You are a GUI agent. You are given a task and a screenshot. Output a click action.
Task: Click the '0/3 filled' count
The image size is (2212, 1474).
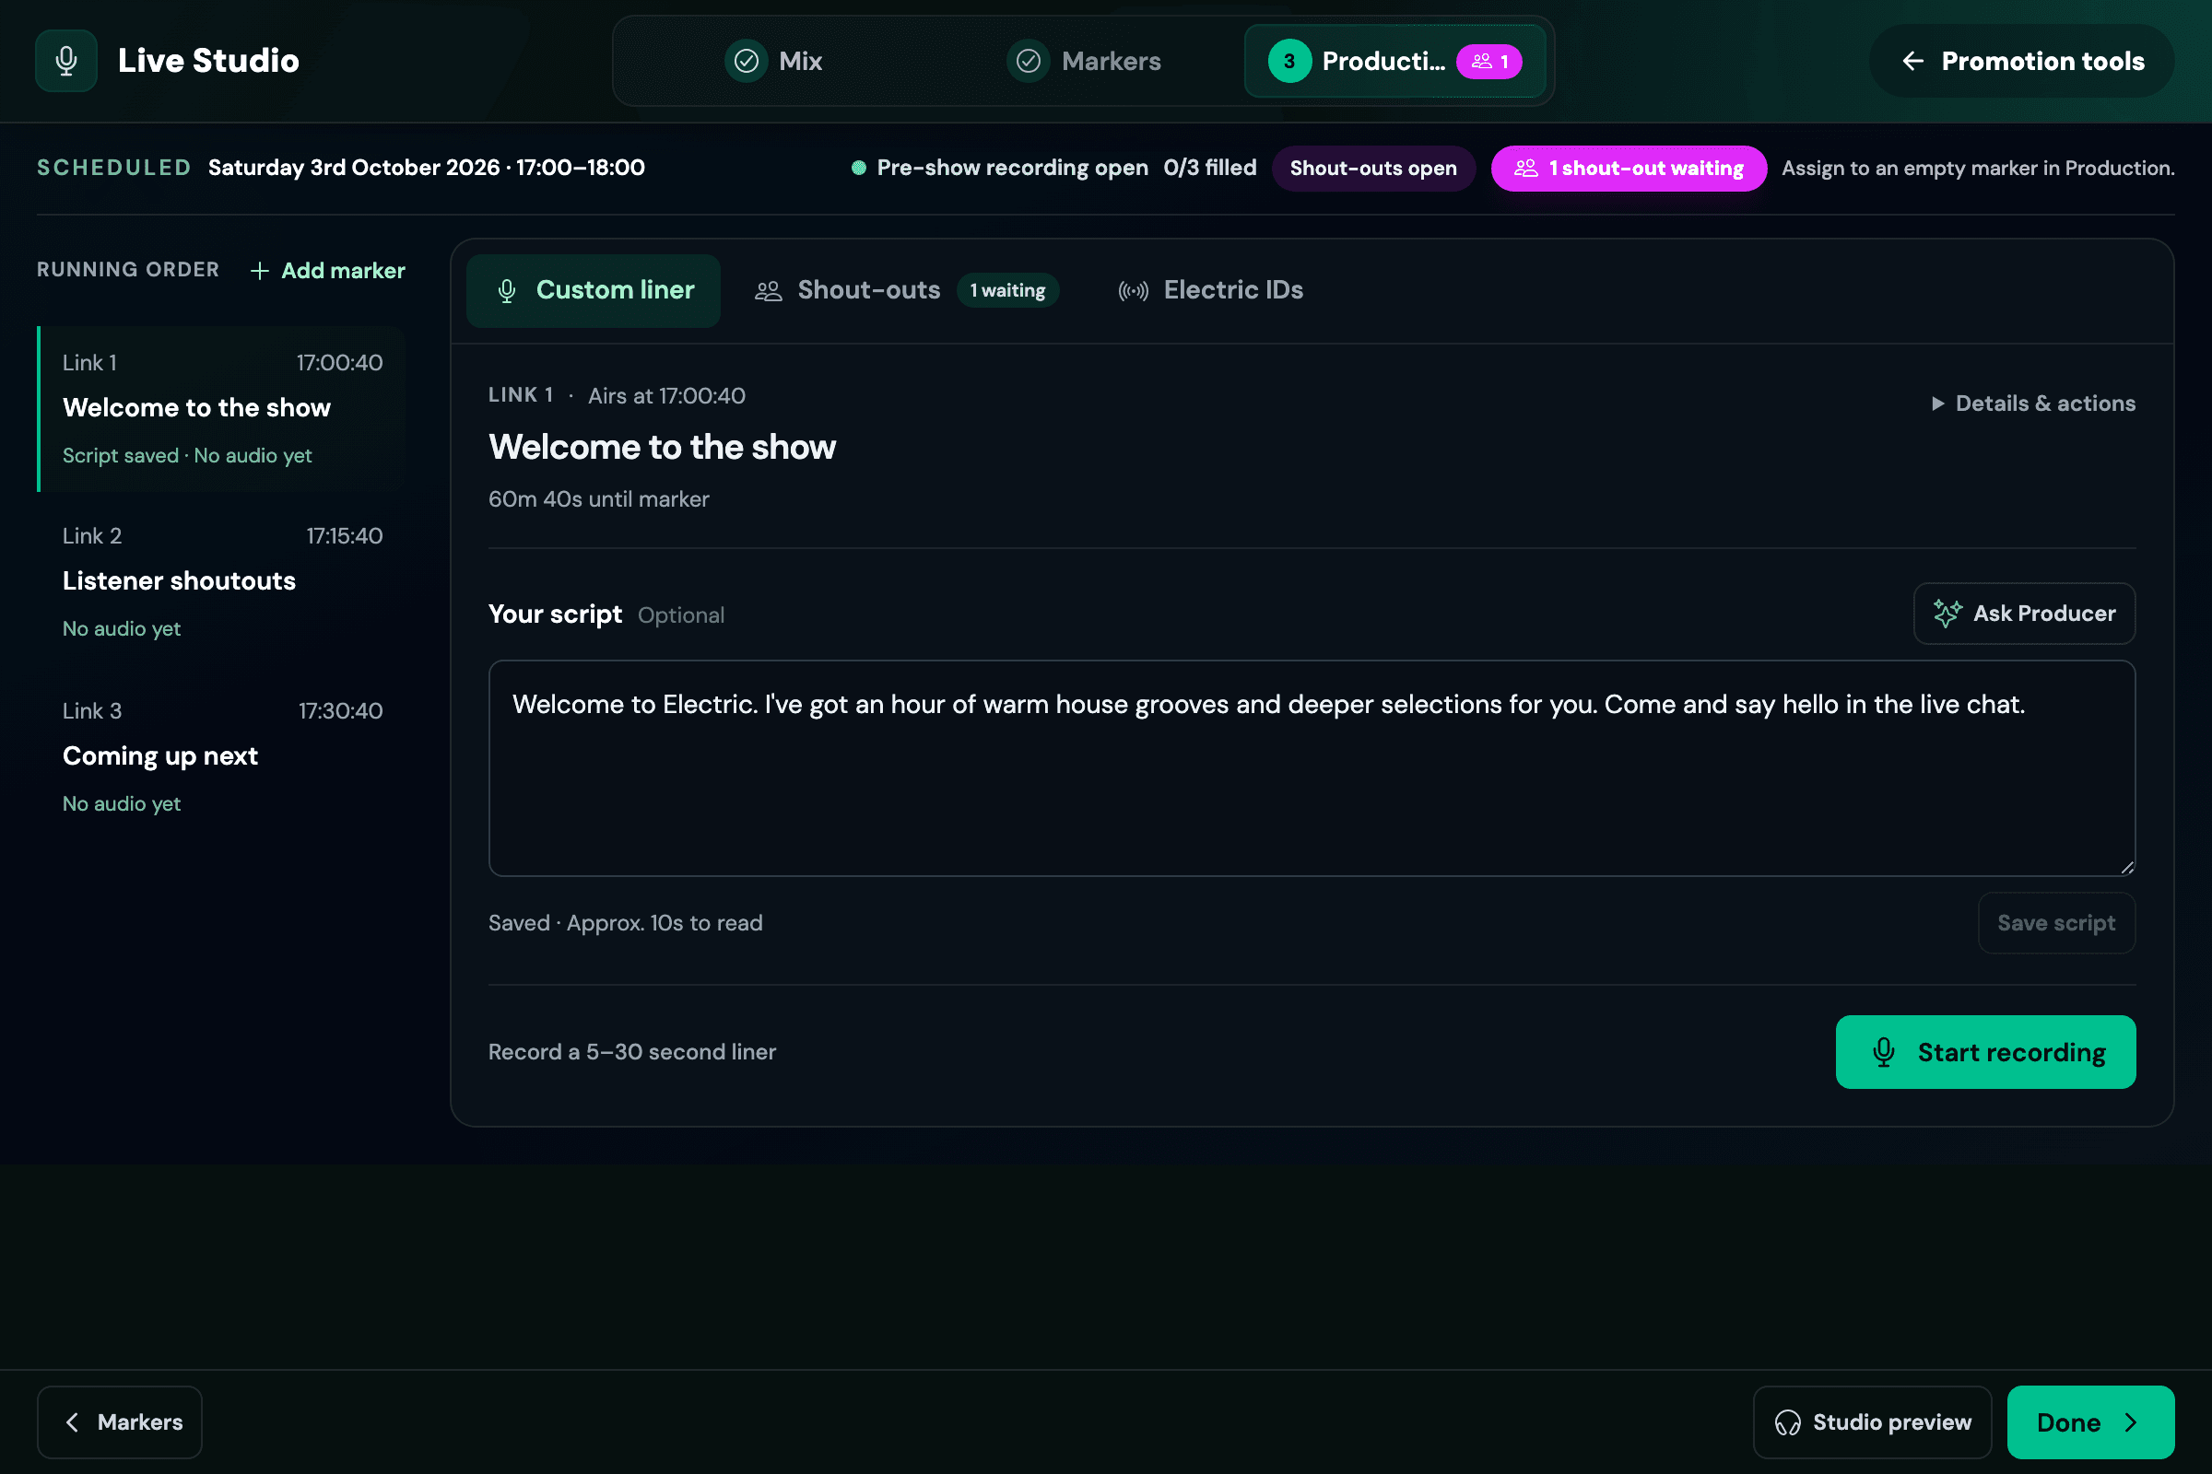pos(1209,169)
